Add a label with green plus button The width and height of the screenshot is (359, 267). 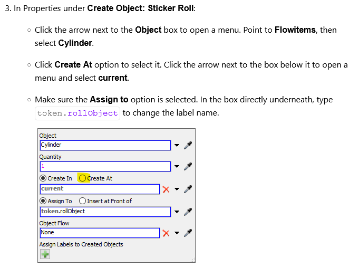[x=45, y=254]
